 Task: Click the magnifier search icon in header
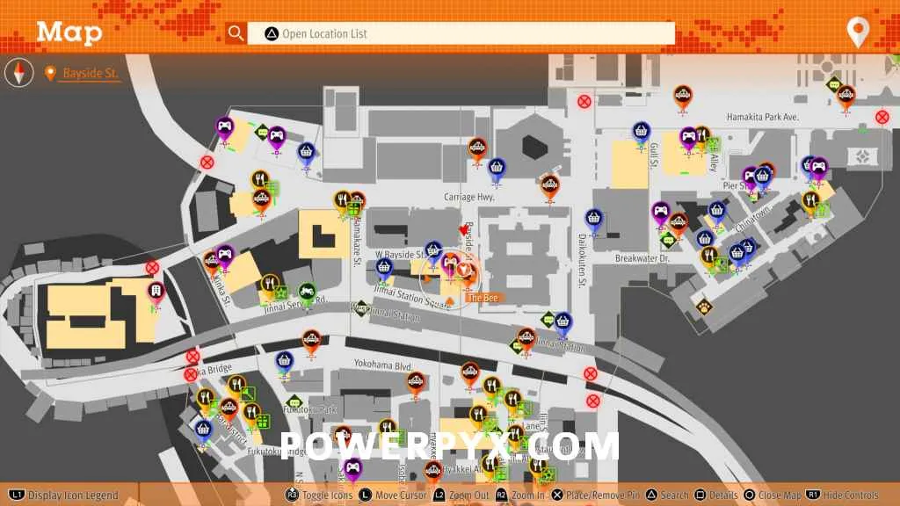pos(236,33)
